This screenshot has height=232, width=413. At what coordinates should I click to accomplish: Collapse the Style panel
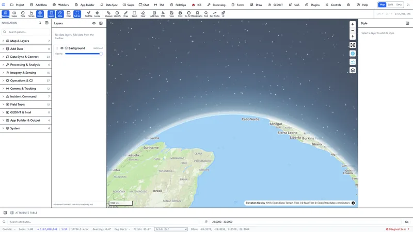click(407, 23)
